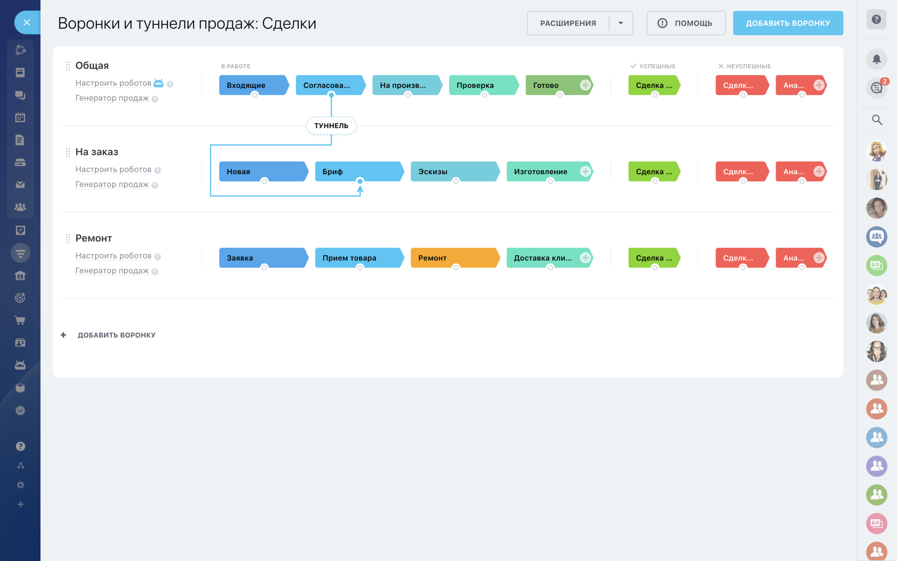This screenshot has height=561, width=897.
Task: Open the chat messages icon with badge
Action: pos(877,88)
